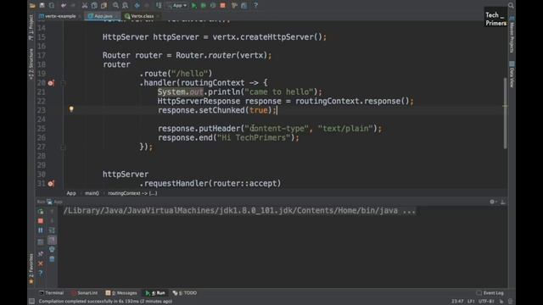This screenshot has height=305, width=543.
Task: Collapse the lambda fold marker at line 20
Action: (63, 83)
